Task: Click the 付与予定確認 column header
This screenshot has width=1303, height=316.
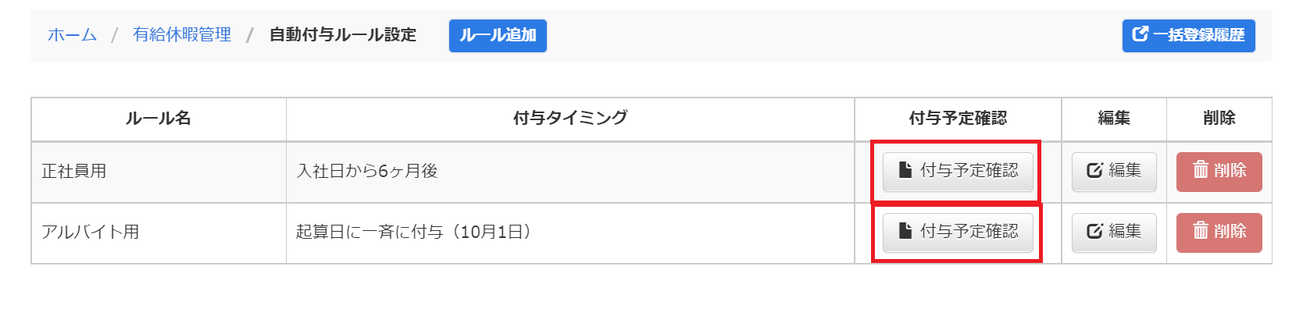Action: click(958, 119)
